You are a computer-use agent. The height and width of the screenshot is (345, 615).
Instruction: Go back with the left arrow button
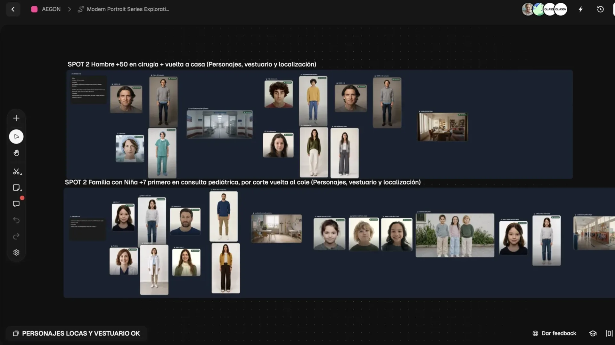[13, 9]
